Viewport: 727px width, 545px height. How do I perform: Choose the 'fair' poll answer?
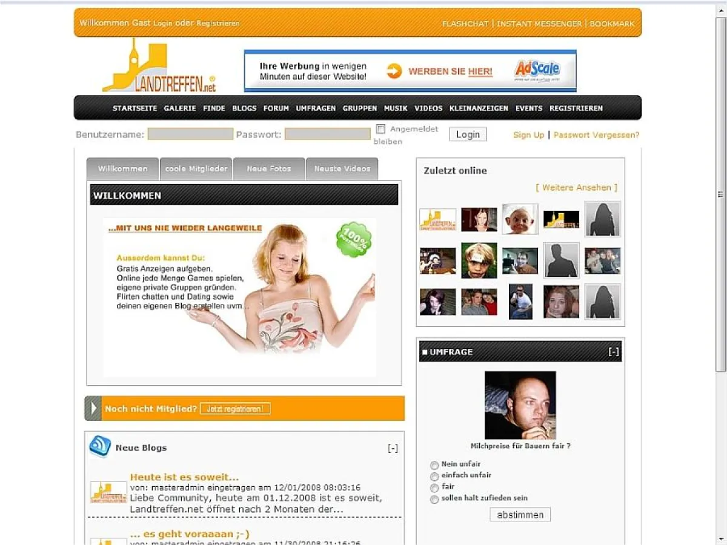click(x=434, y=487)
